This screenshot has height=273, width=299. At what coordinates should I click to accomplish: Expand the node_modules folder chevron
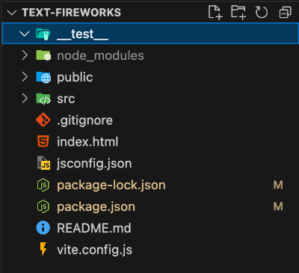pyautogui.click(x=25, y=55)
